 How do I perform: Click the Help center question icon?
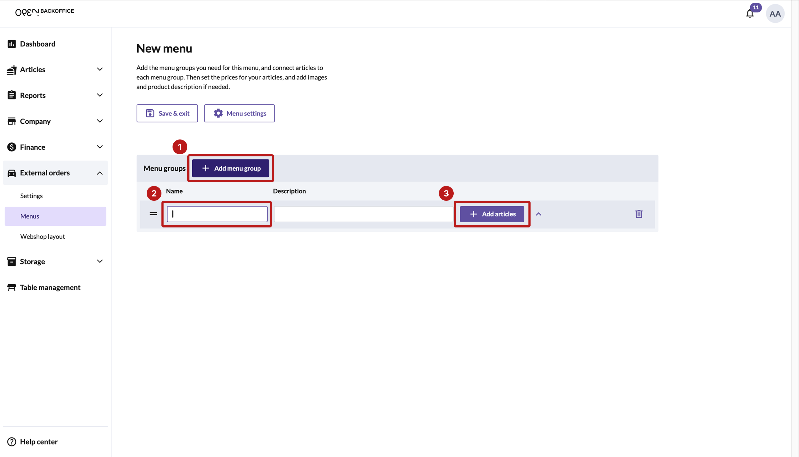[x=12, y=442]
